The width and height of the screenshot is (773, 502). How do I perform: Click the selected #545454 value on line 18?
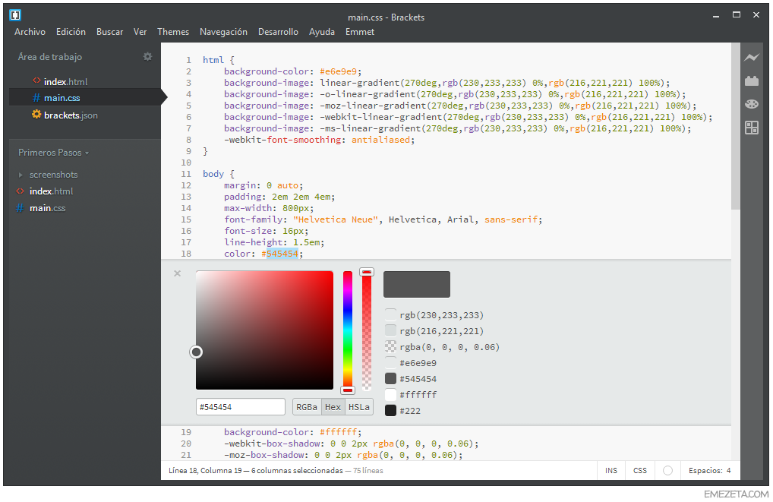point(282,254)
